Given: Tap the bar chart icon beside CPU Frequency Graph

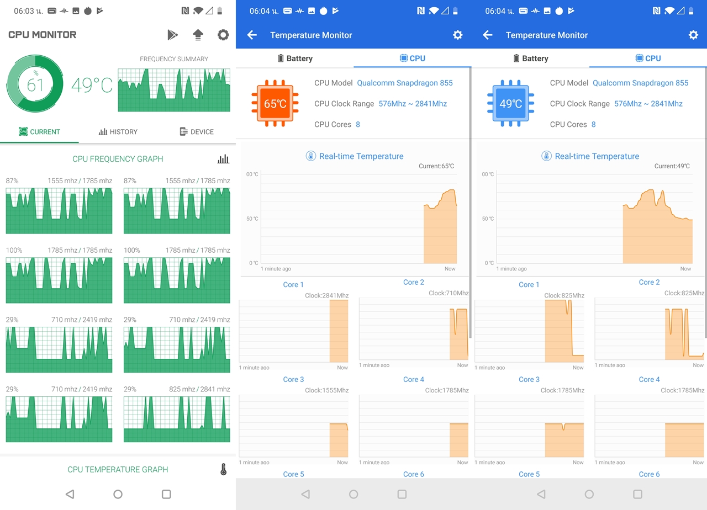Looking at the screenshot, I should pyautogui.click(x=223, y=159).
